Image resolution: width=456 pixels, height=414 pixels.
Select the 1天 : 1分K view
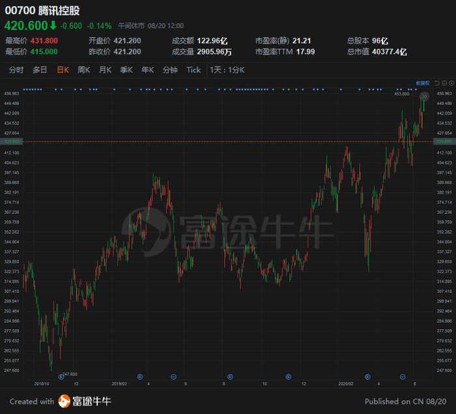pyautogui.click(x=227, y=70)
